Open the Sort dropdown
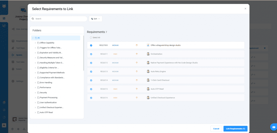 tap(95, 19)
